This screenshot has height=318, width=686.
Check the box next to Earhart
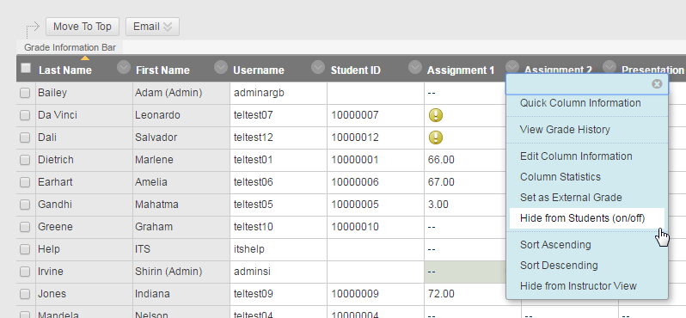25,182
